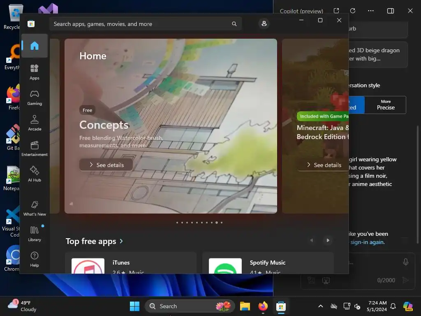Image resolution: width=421 pixels, height=316 pixels.
Task: Open Copilot more options menu
Action: (371, 11)
